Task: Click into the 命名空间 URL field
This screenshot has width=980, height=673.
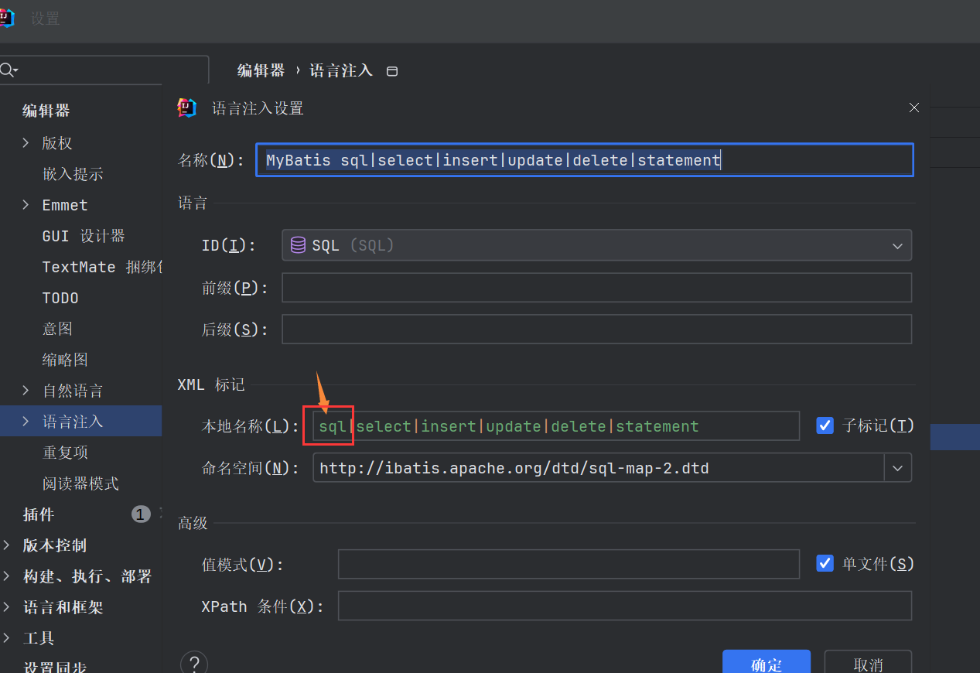Action: click(599, 468)
